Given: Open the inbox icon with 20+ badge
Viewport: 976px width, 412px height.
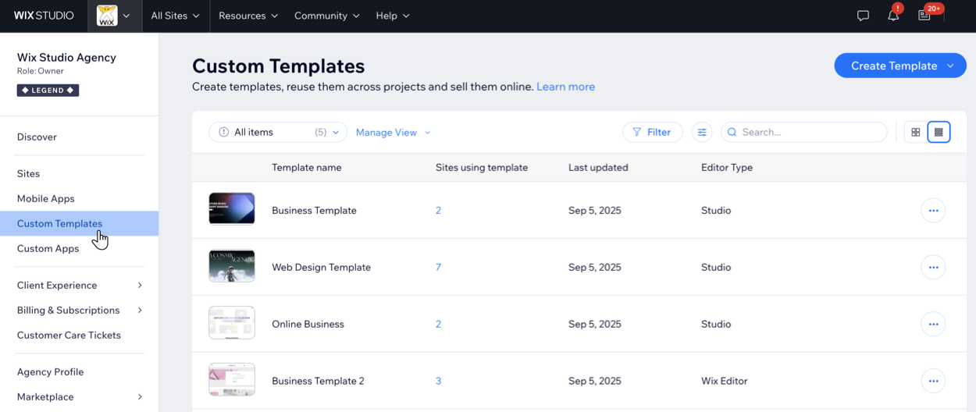Looking at the screenshot, I should [924, 16].
